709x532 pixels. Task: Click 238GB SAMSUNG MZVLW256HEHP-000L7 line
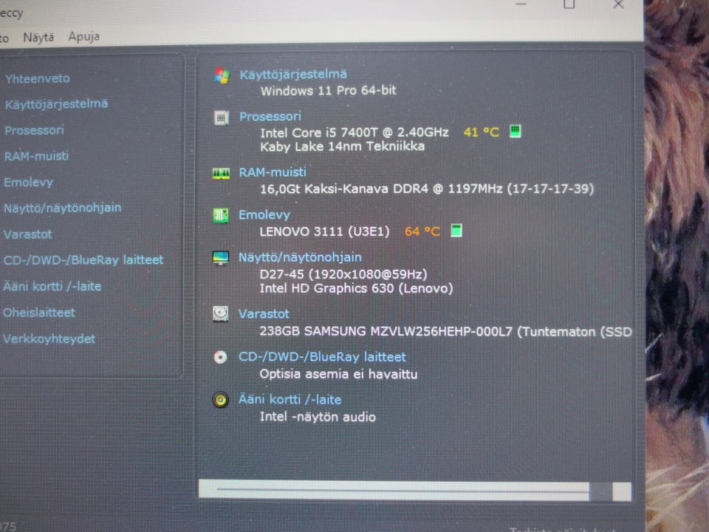tap(445, 332)
